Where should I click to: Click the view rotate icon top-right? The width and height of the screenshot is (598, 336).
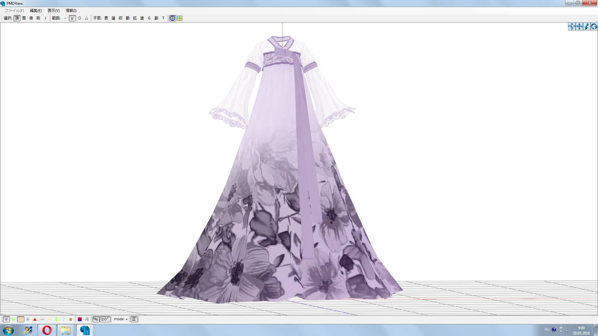[x=594, y=27]
